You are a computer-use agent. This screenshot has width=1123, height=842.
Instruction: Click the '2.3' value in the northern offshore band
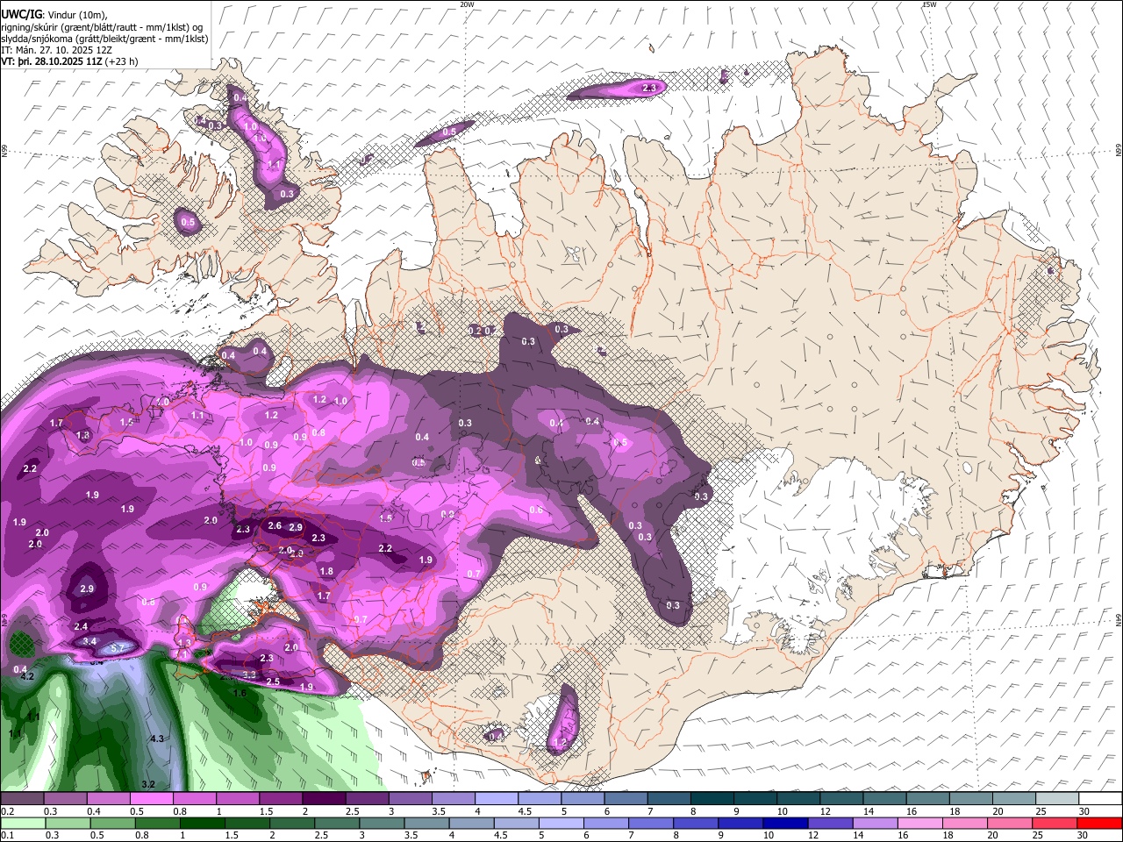pyautogui.click(x=650, y=88)
